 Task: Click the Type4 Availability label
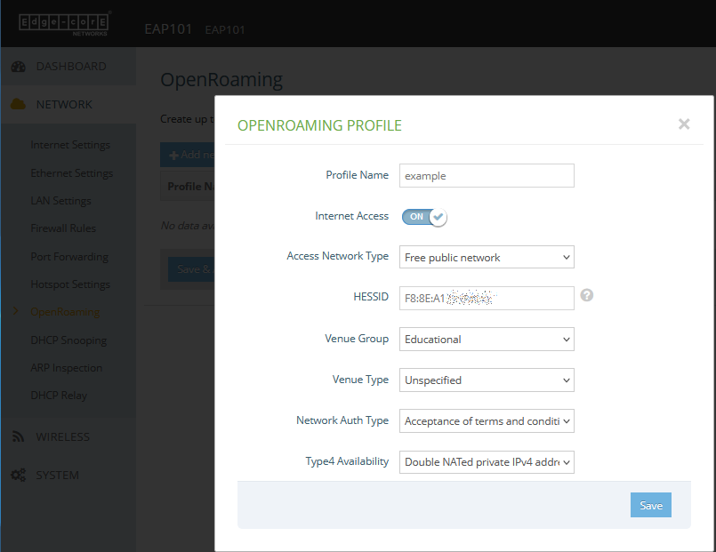(x=347, y=461)
